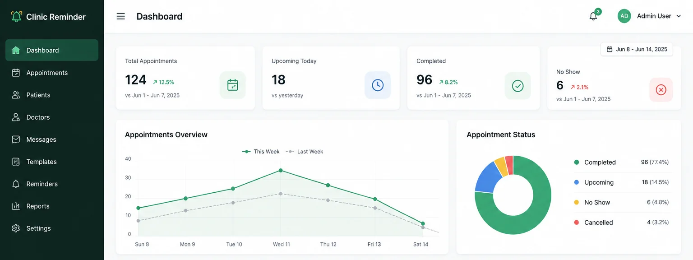Click the green checkmark icon on Completed card

tap(517, 85)
